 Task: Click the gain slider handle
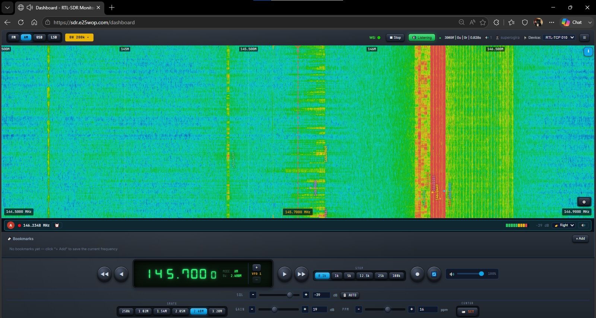(275, 309)
